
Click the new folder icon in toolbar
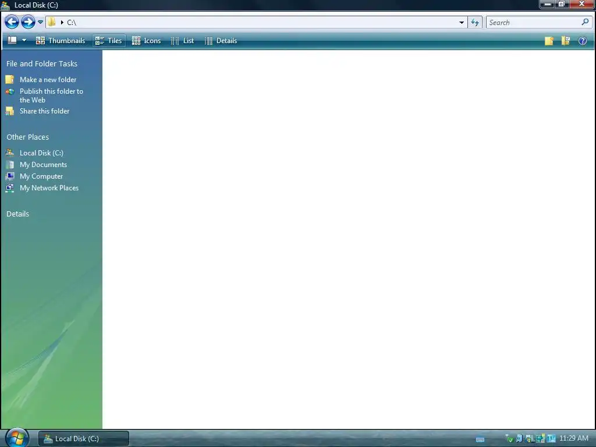549,41
